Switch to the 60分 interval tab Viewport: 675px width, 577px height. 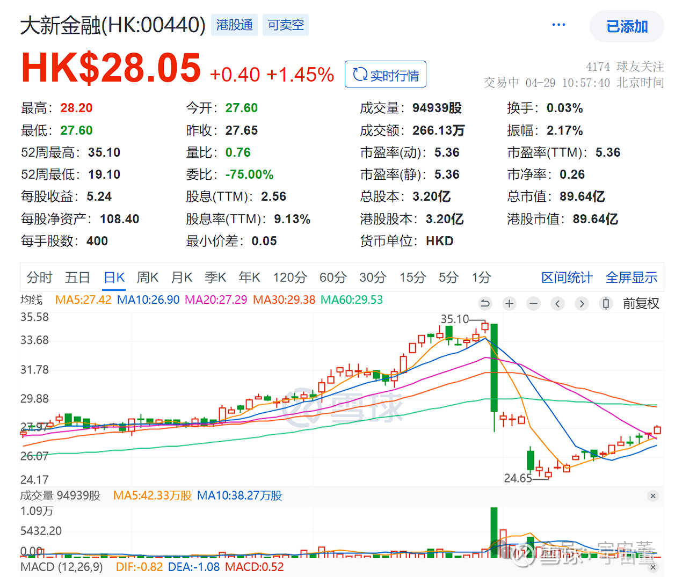pyautogui.click(x=333, y=277)
